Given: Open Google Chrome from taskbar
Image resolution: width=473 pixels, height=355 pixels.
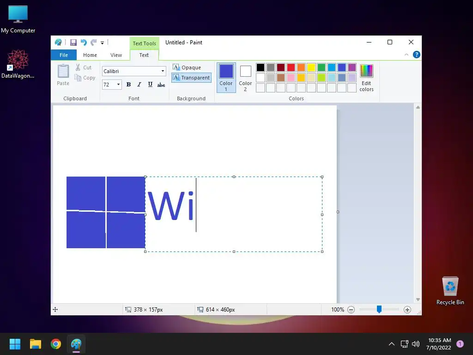Looking at the screenshot, I should [x=56, y=344].
